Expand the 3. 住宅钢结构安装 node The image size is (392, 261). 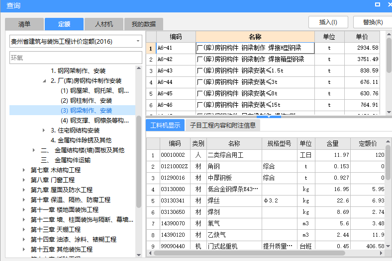pyautogui.click(x=44, y=130)
